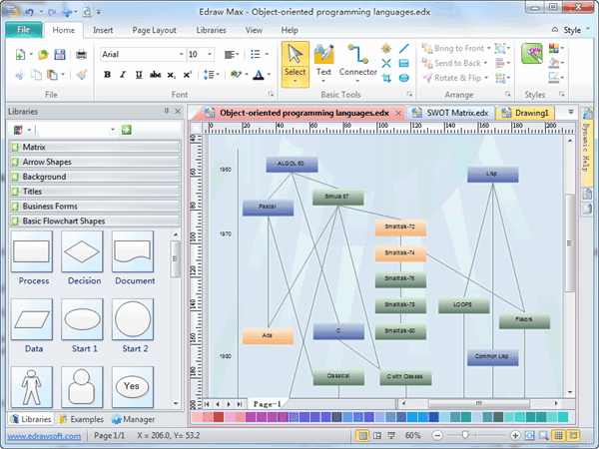Click the Start 1 ellipse shape
The width and height of the screenshot is (599, 449).
84,319
